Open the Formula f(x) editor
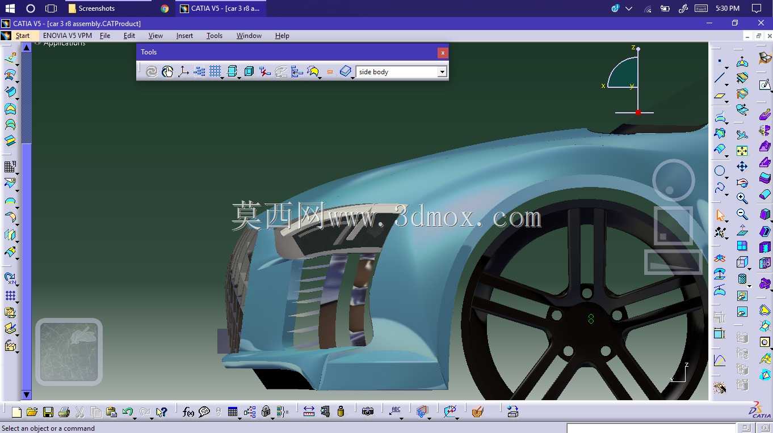773x433 pixels. coord(188,412)
